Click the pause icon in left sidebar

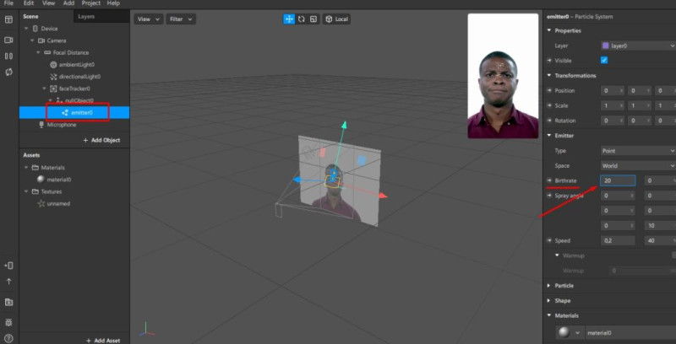[x=8, y=56]
